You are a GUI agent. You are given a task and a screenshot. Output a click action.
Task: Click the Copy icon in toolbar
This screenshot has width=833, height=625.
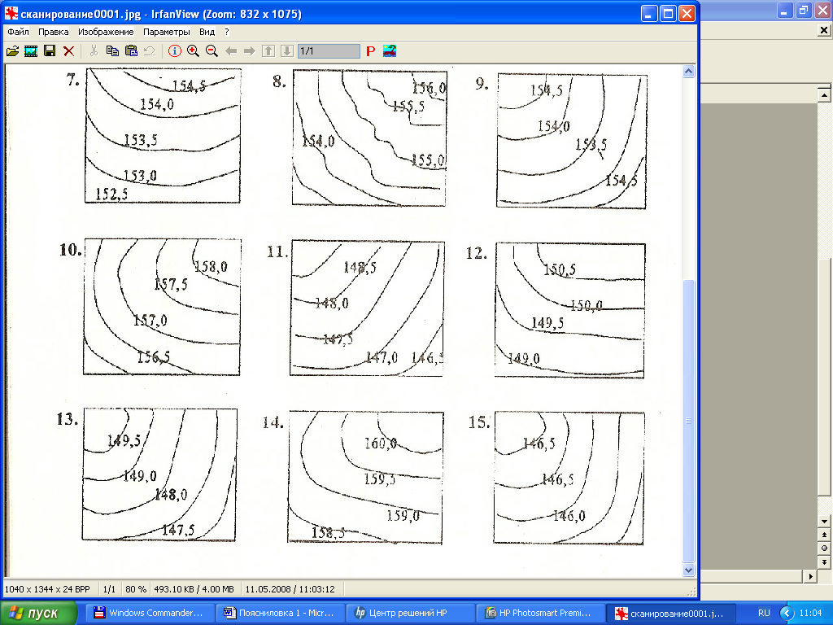pyautogui.click(x=112, y=51)
